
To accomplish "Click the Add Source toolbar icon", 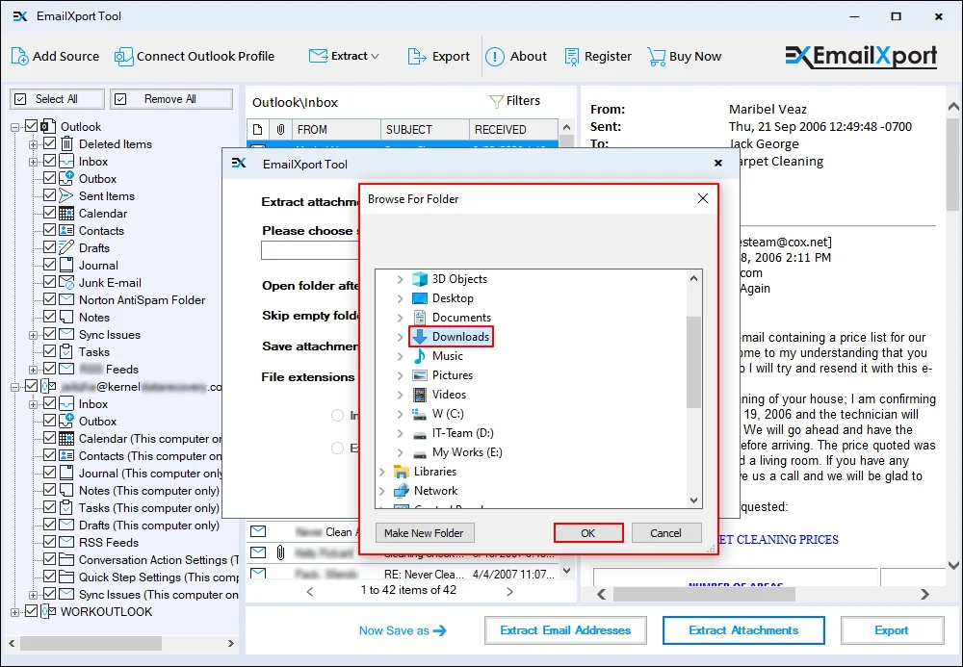I will point(20,56).
